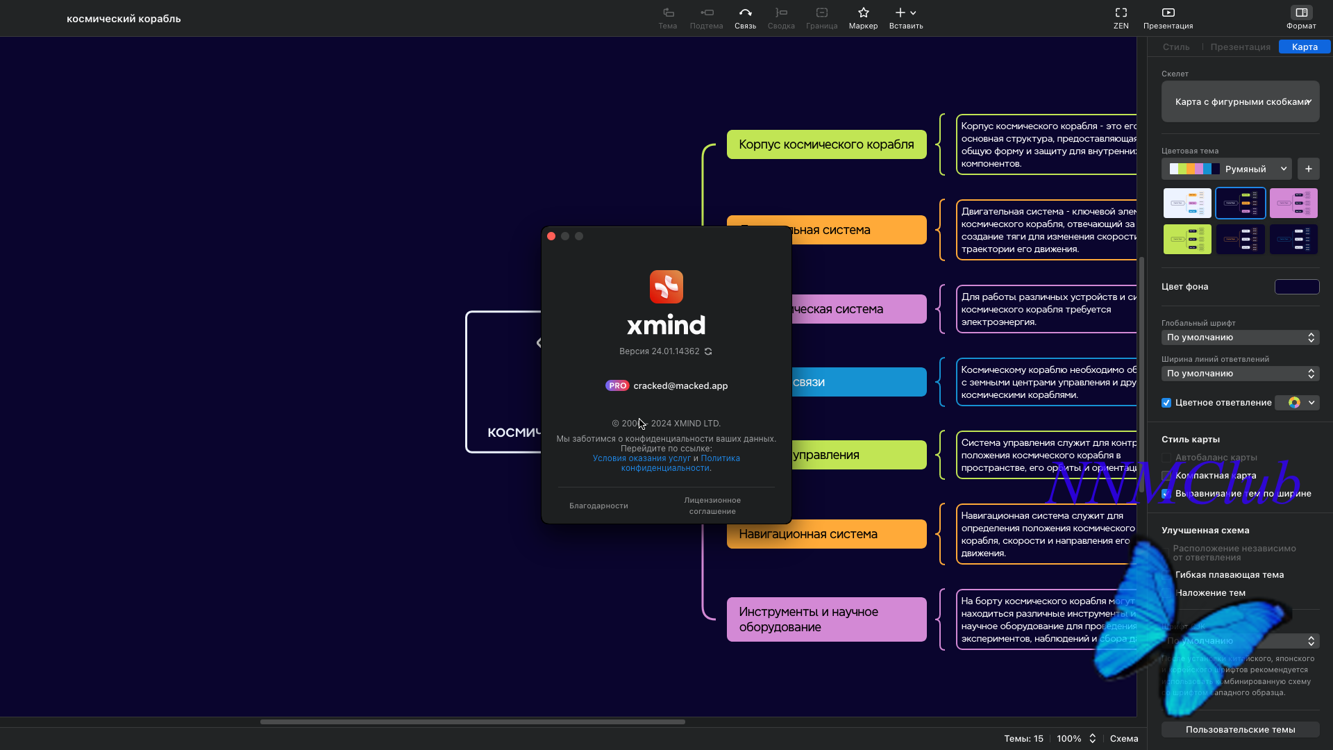Toggle the Автобаланс карты checkbox
The width and height of the screenshot is (1333, 750).
(x=1166, y=458)
